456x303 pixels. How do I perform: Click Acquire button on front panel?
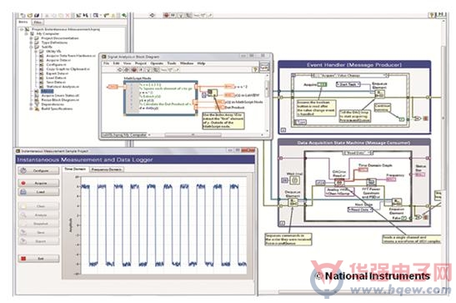(38, 183)
